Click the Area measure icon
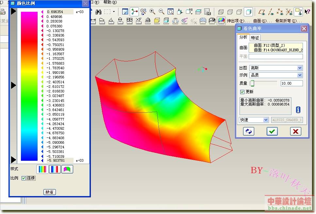The height and width of the screenshot is (214, 316). click(x=129, y=21)
